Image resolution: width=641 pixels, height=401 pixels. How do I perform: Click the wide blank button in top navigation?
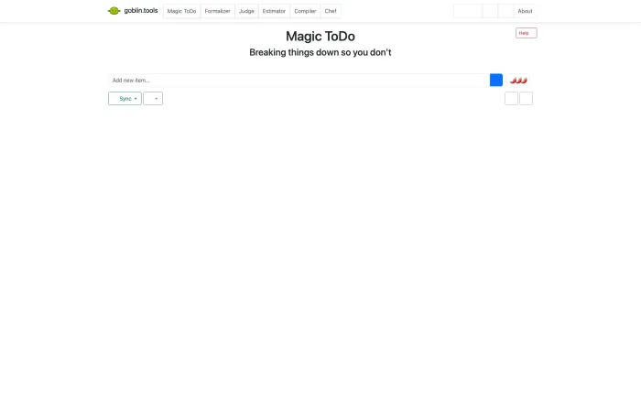click(468, 11)
